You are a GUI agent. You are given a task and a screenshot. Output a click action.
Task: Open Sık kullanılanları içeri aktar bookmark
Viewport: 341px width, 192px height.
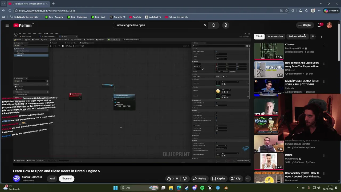pyautogui.click(x=24, y=17)
